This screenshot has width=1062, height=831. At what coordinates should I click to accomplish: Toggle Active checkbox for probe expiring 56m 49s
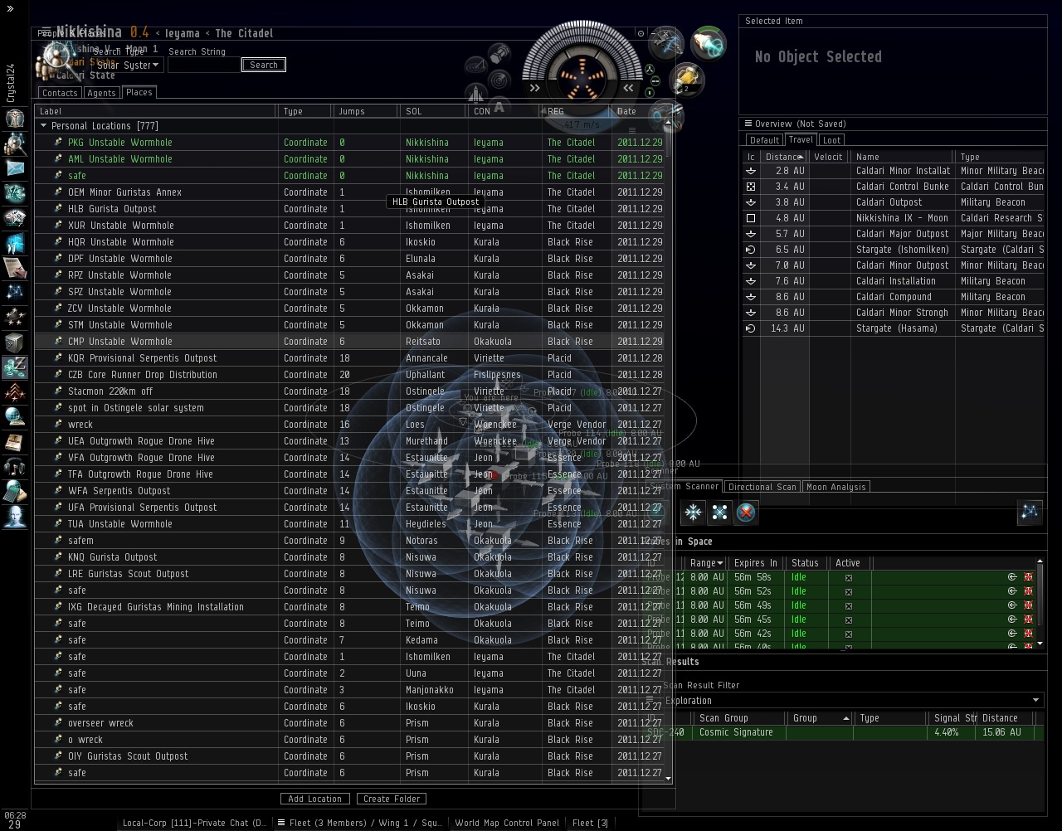(x=848, y=606)
